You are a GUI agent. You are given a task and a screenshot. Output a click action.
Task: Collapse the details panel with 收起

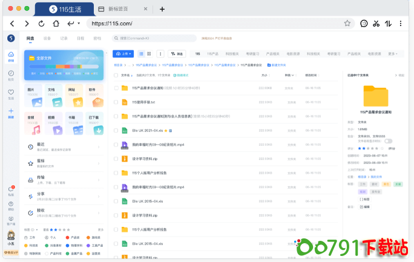pyautogui.click(x=399, y=76)
